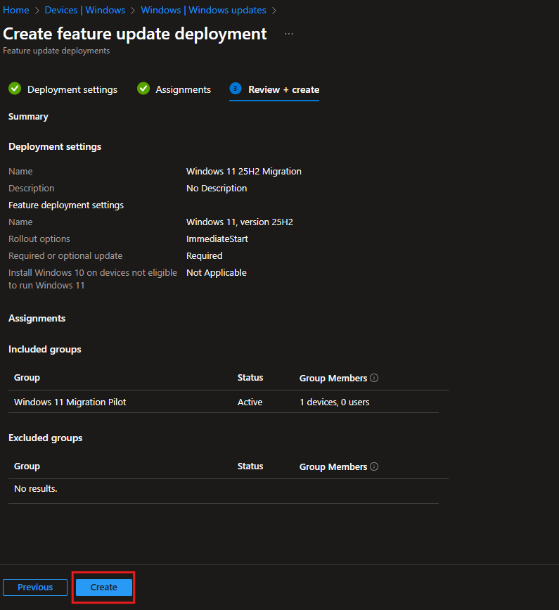The width and height of the screenshot is (559, 610).
Task: Click green checkmark beside Deployment settings
Action: (x=15, y=89)
